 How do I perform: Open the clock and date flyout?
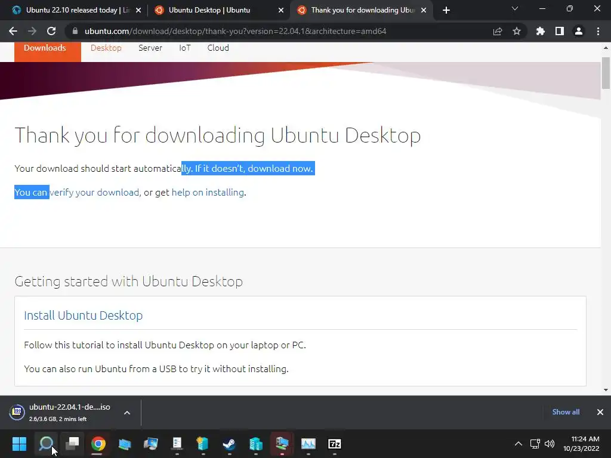pos(581,444)
